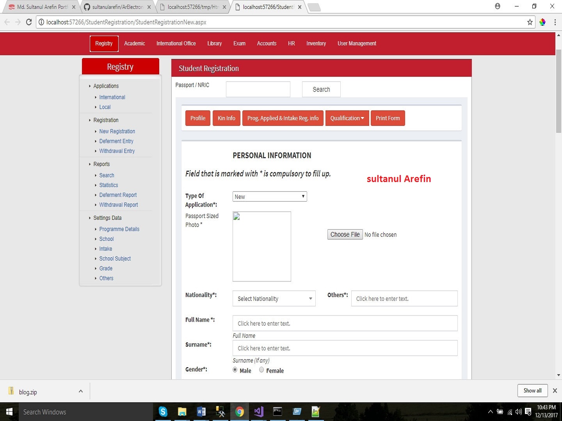
Task: Click the Full Name text field
Action: (345, 324)
